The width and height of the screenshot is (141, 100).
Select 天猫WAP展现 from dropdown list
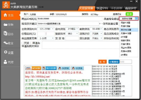coord(129,51)
